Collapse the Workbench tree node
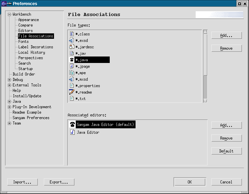The width and height of the screenshot is (249, 194). pyautogui.click(x=9, y=14)
